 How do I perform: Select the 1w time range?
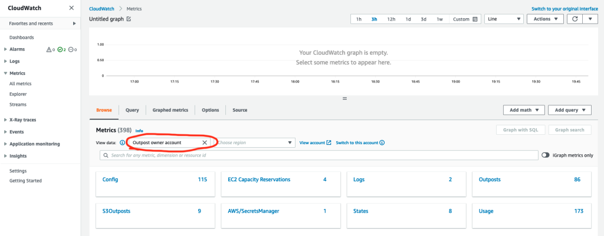tap(439, 19)
